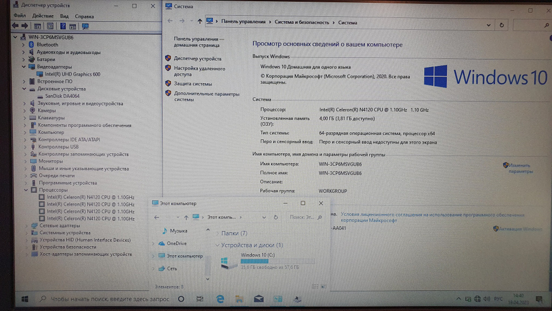The height and width of the screenshot is (311, 552).
Task: Collapse Устройства и диски (1) group
Action: 217,245
